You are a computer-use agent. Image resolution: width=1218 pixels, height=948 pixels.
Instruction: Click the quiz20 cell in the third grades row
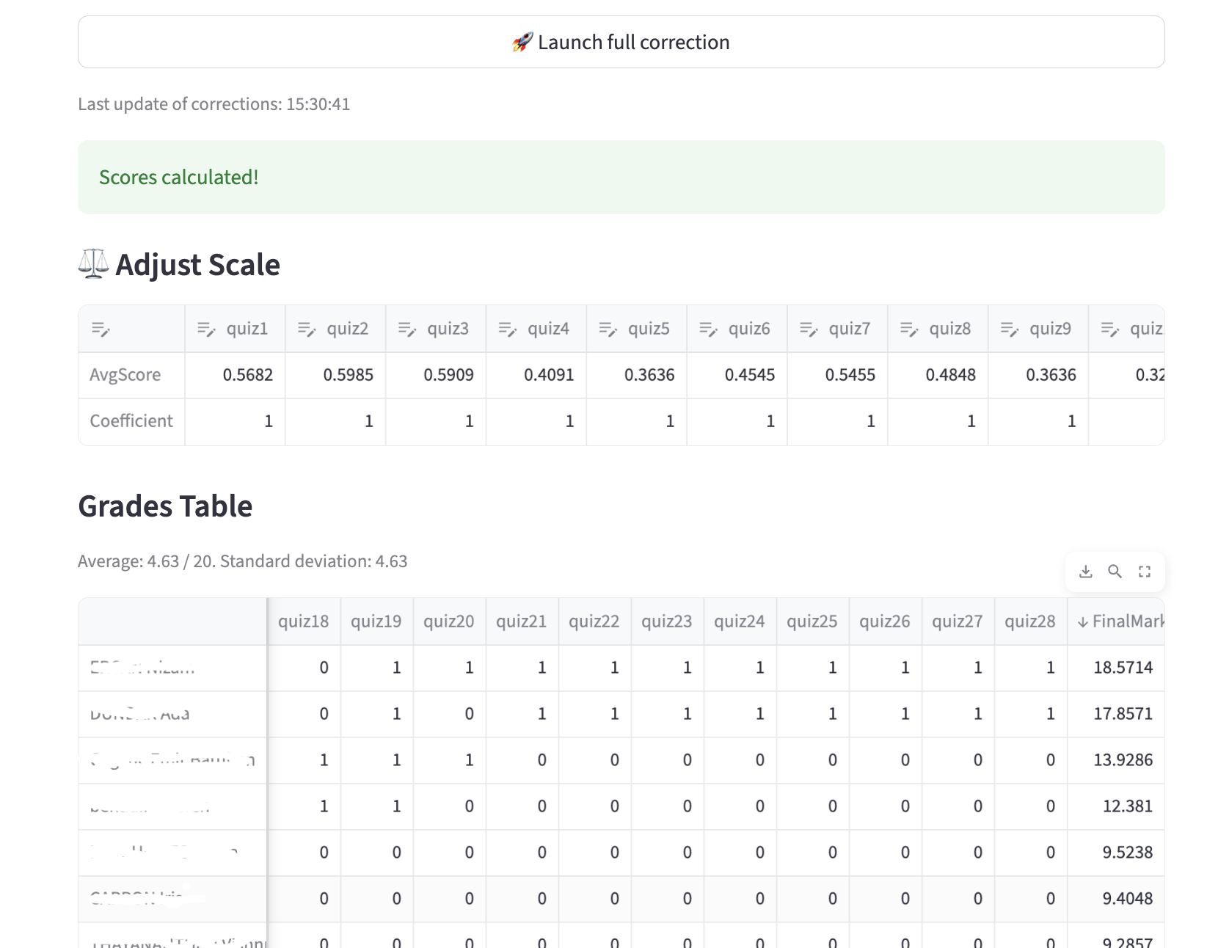pos(449,760)
